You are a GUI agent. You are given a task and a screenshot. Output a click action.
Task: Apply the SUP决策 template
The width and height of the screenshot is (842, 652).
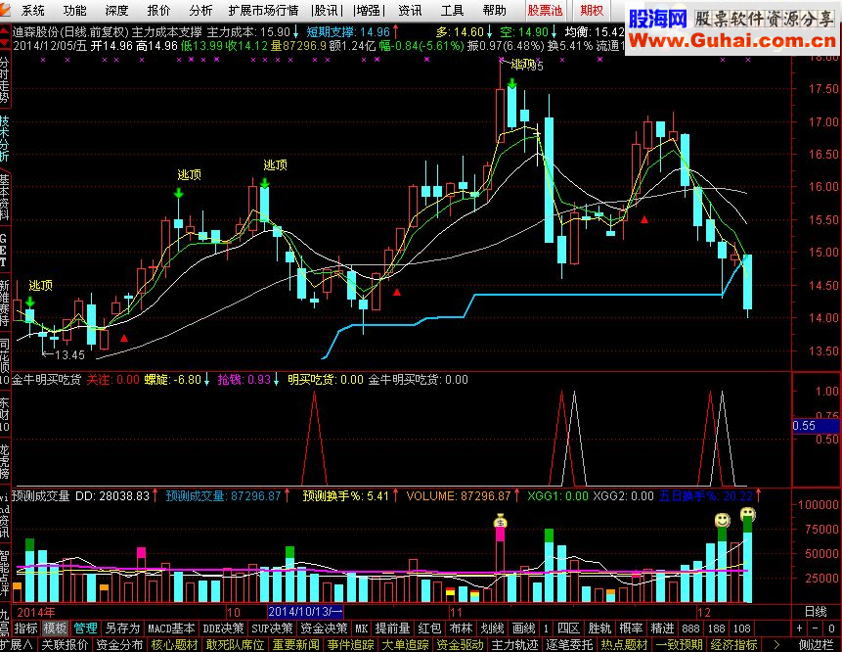[272, 628]
